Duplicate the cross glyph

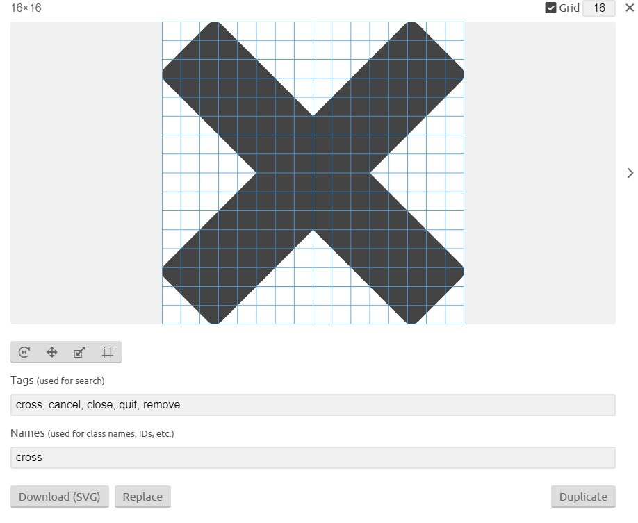[x=583, y=497]
